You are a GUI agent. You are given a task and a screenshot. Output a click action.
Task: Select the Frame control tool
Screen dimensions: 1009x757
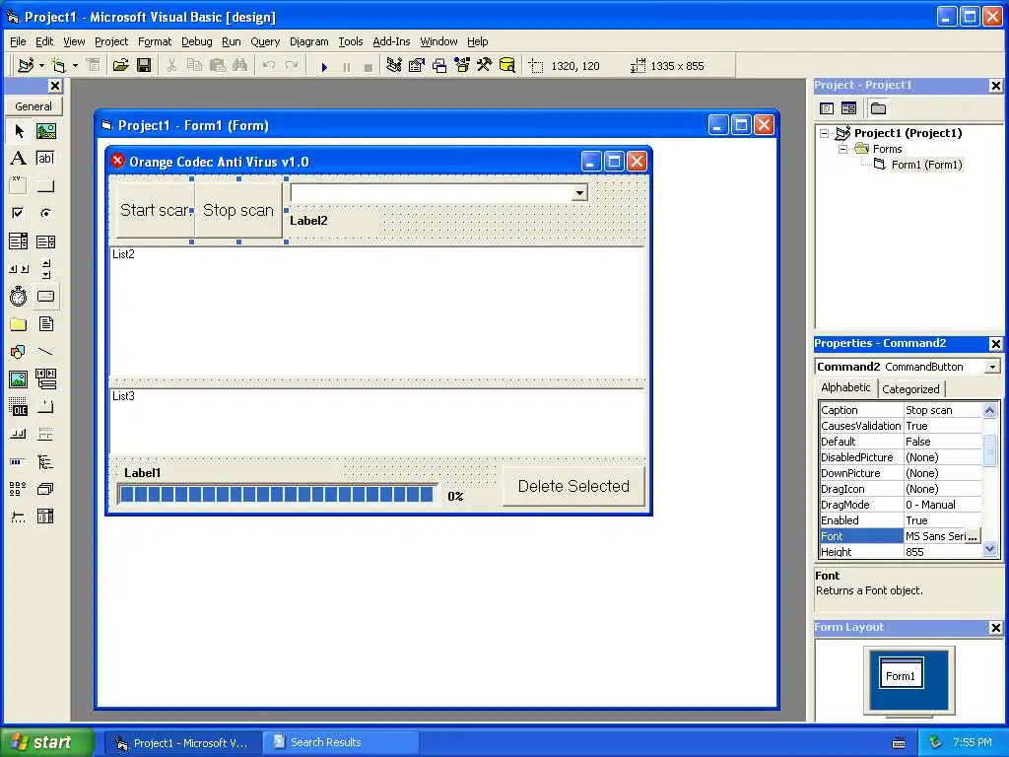tap(19, 186)
